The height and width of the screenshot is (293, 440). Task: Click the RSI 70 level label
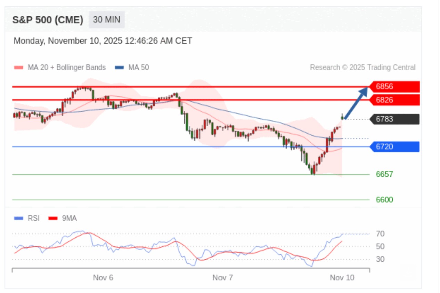(x=380, y=234)
